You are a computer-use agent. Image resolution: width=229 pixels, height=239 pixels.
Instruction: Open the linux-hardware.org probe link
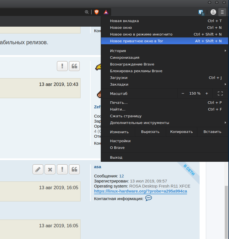pos(140,191)
